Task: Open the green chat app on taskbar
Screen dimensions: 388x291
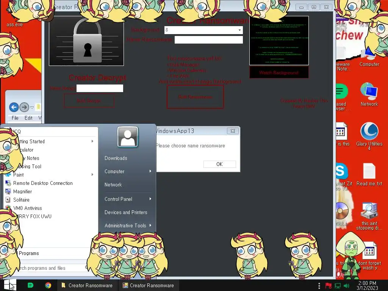Action: tap(30, 285)
